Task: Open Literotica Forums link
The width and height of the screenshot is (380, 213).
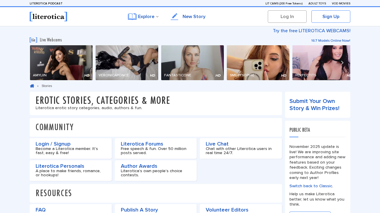Action: point(142,144)
